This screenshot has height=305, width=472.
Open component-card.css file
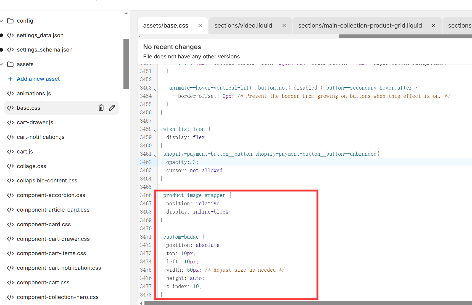[x=44, y=224]
